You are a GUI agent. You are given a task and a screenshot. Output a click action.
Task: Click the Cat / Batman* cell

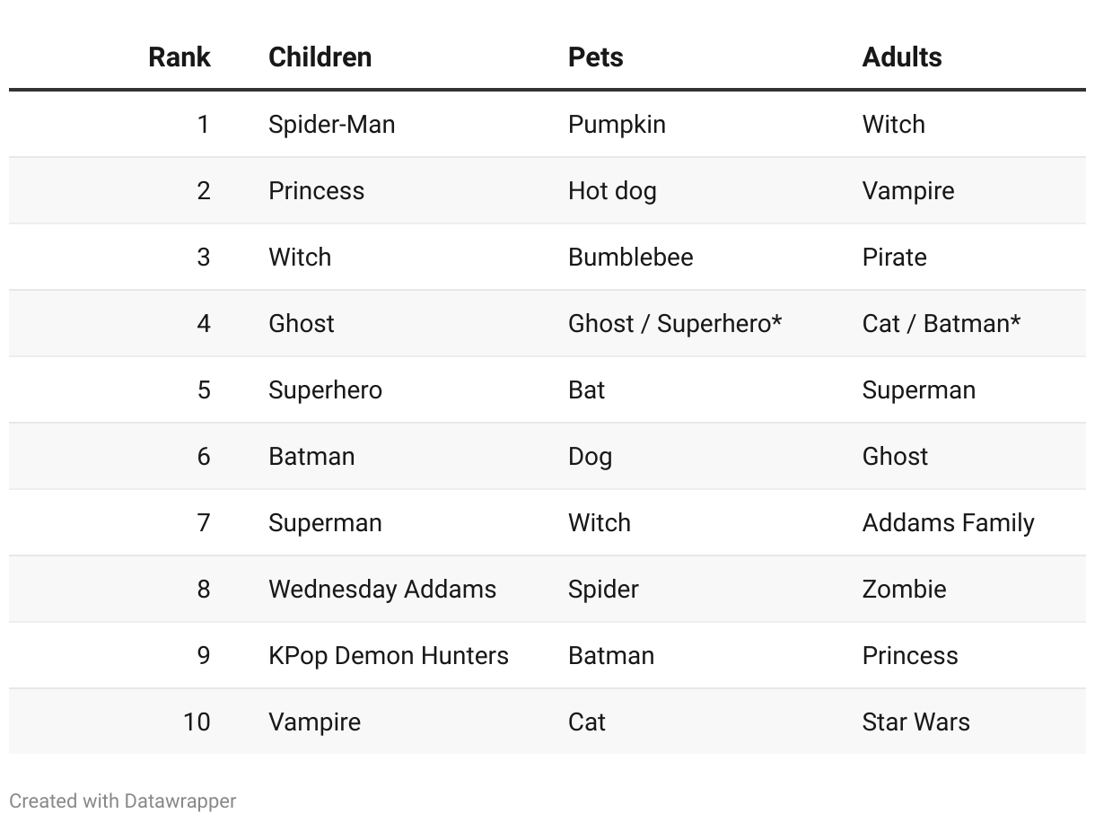click(x=941, y=323)
